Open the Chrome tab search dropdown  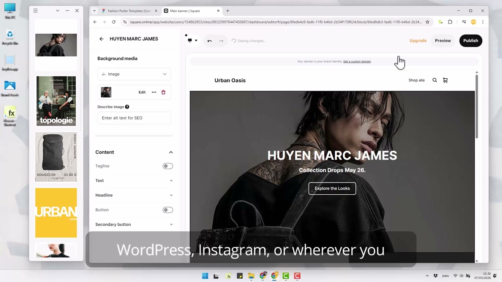coord(94,11)
